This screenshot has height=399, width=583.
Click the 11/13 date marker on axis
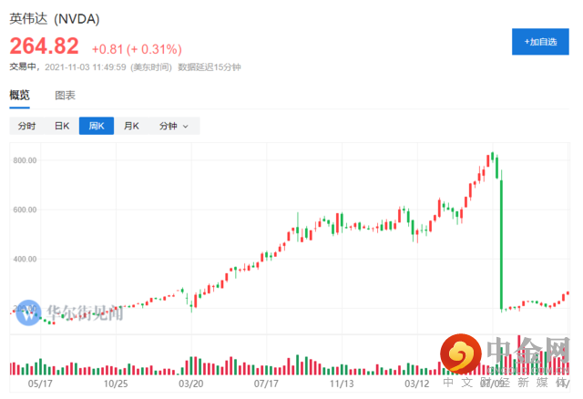[342, 384]
